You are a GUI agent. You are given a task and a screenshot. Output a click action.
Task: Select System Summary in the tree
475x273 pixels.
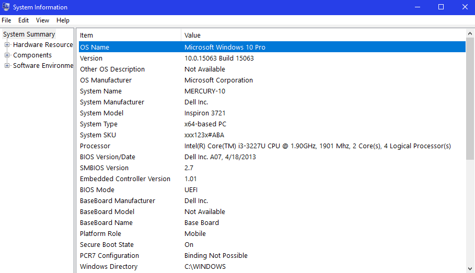click(29, 34)
